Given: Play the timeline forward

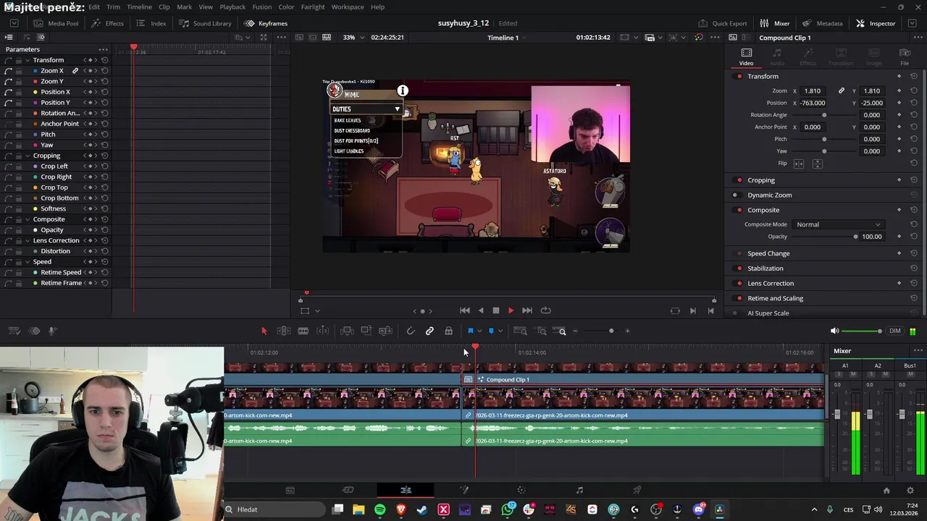Looking at the screenshot, I should pos(511,310).
